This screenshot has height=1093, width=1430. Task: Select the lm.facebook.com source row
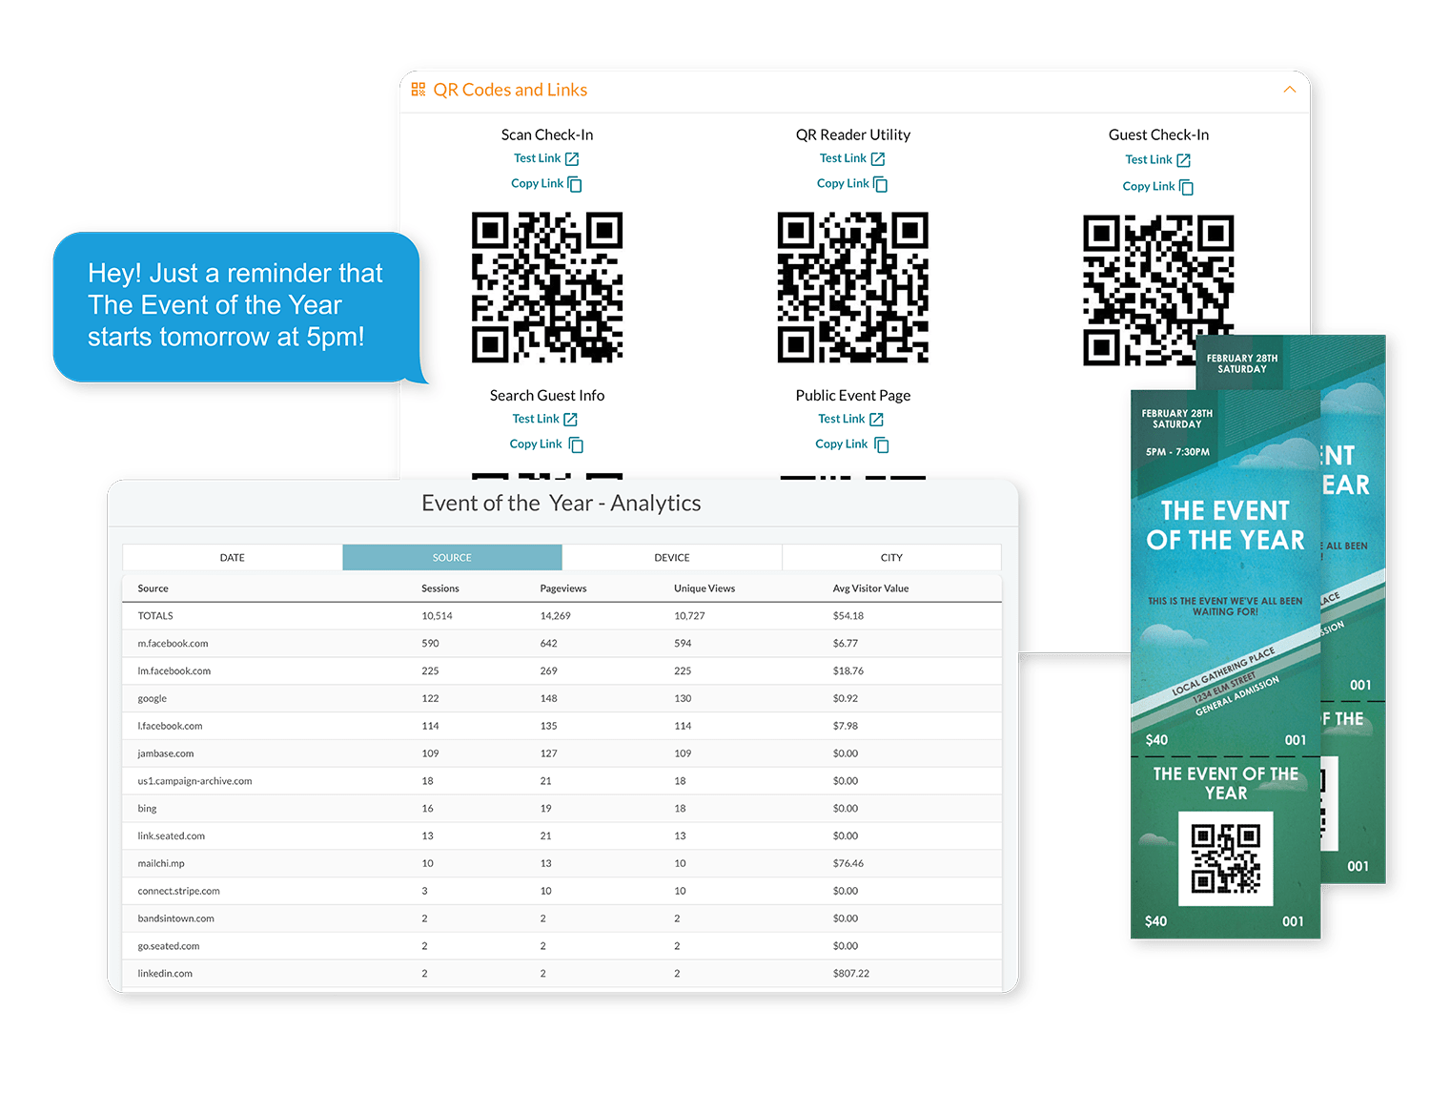click(562, 671)
